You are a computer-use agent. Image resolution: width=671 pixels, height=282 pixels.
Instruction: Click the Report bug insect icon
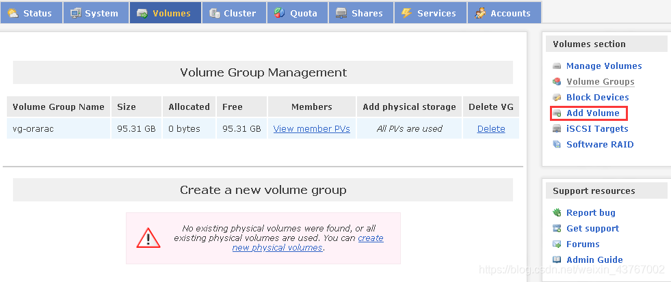coord(557,212)
